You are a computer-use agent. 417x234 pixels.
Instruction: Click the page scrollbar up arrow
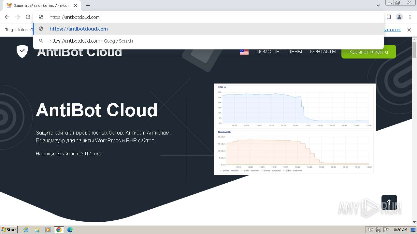(414, 40)
